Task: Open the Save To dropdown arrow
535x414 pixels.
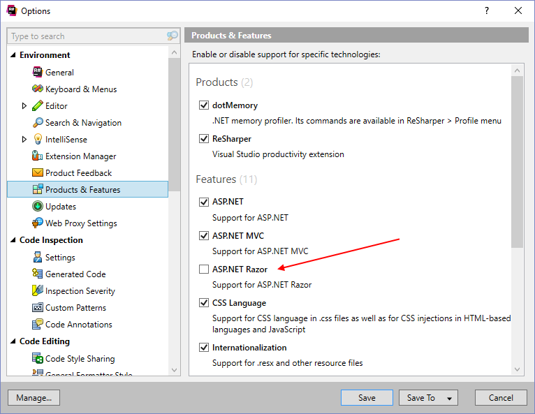Action: coord(448,398)
